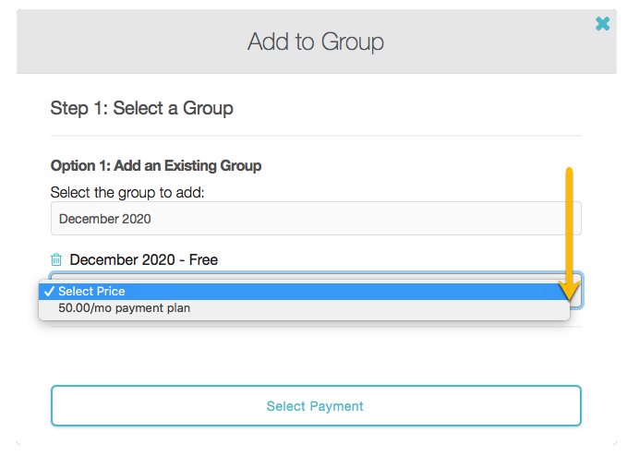Viewport: 627px width, 456px height.
Task: Click the "Add to Group" dialog title
Action: coord(316,42)
